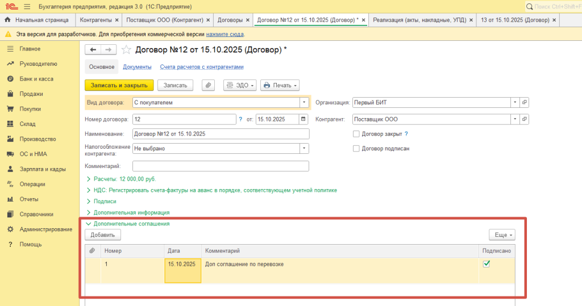Open the Печать dropdown menu
The image size is (582, 306).
(x=280, y=85)
